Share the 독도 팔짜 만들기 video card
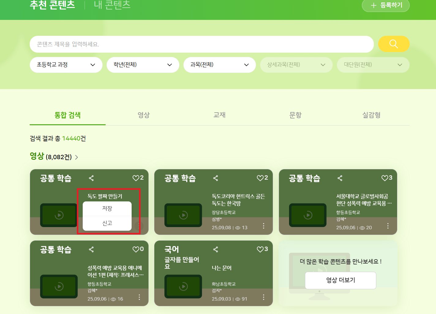436x314 pixels. point(91,178)
